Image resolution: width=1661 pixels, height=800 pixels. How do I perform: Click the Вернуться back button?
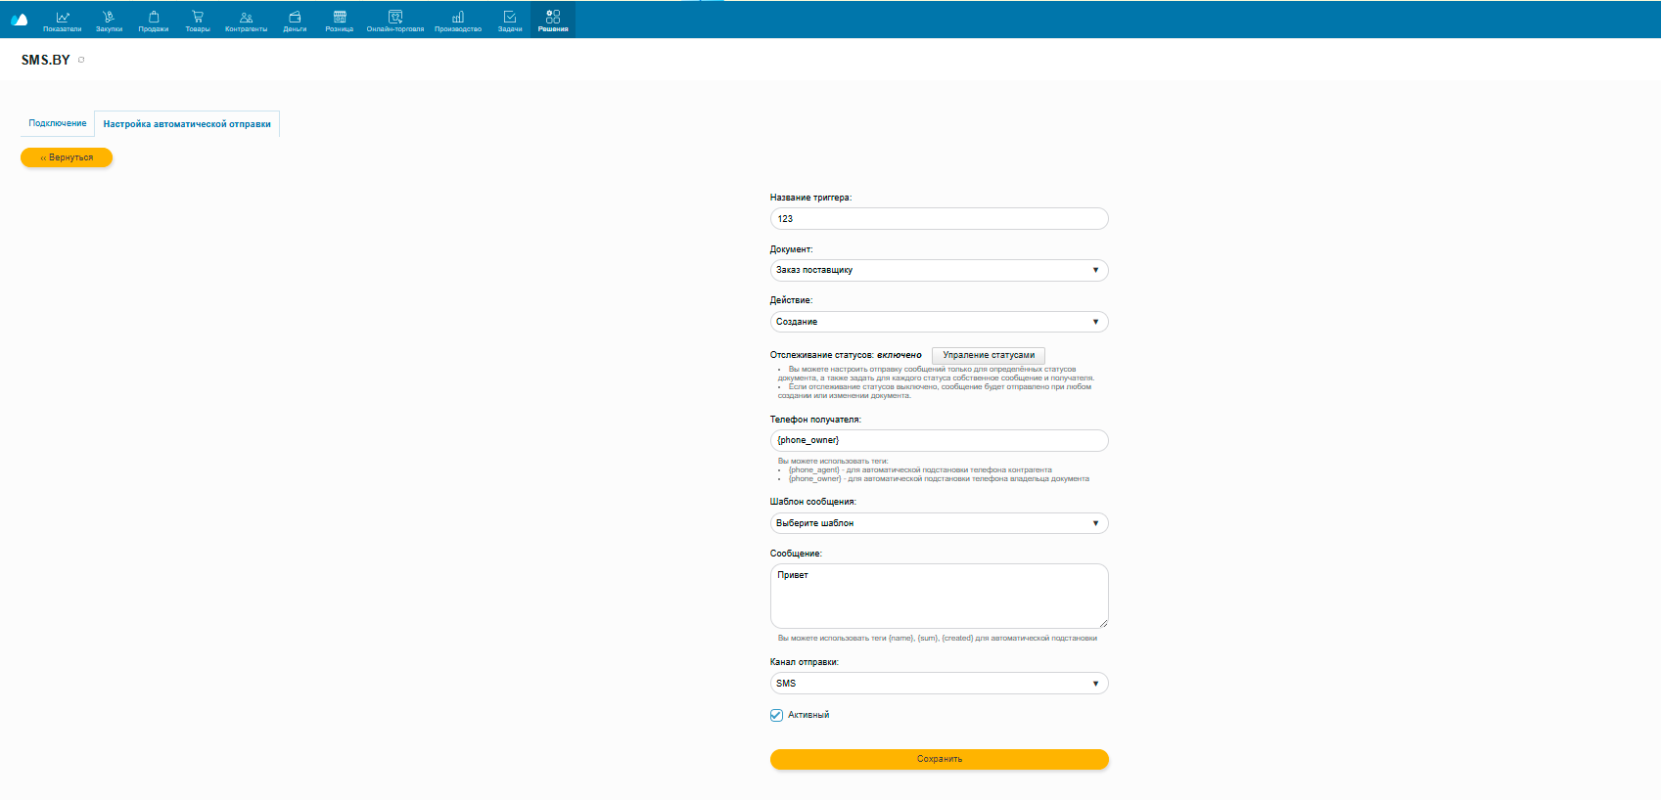coord(67,157)
